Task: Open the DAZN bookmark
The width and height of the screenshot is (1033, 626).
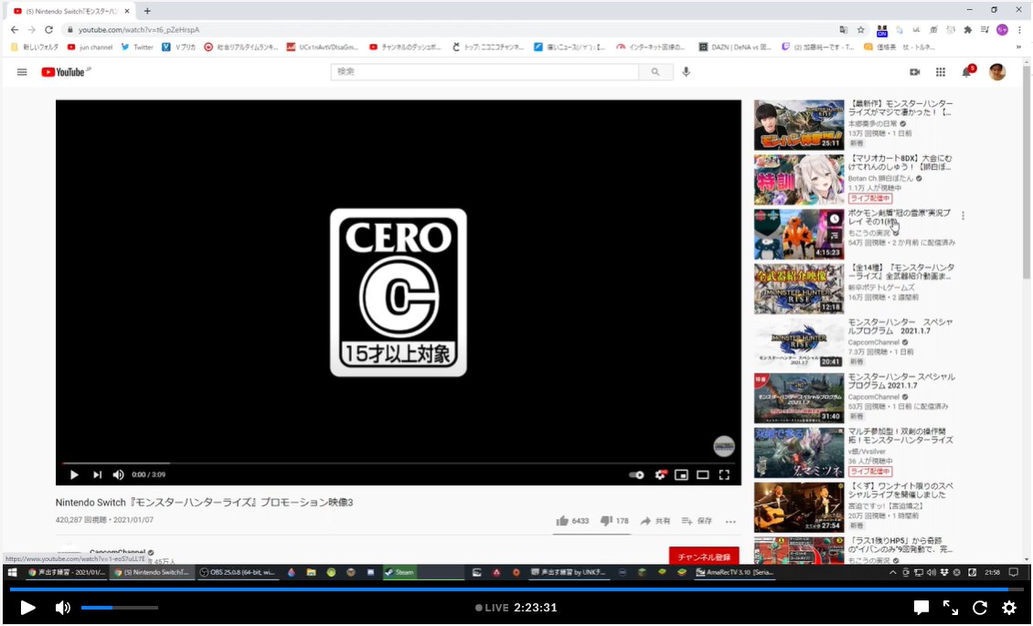Action: [x=735, y=48]
